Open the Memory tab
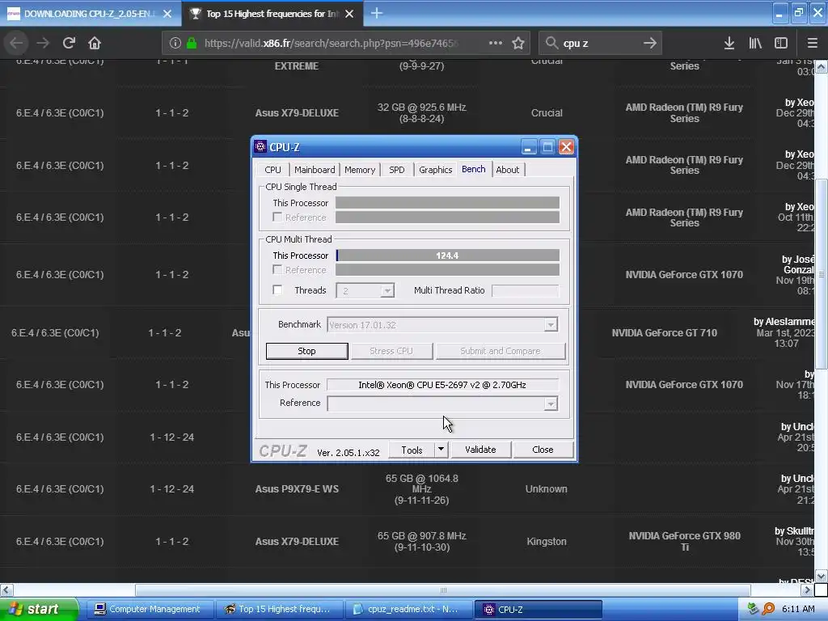The height and width of the screenshot is (621, 828). (x=360, y=170)
